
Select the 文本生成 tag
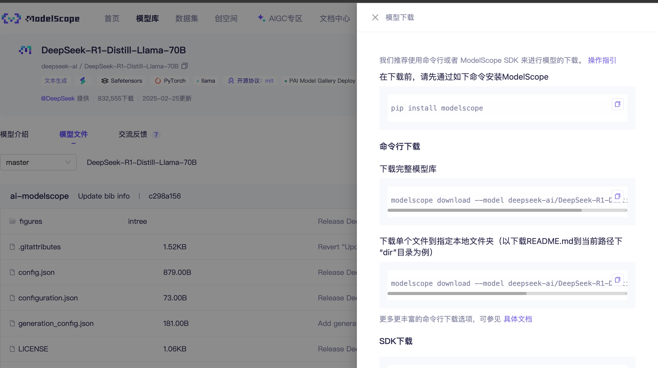click(56, 81)
